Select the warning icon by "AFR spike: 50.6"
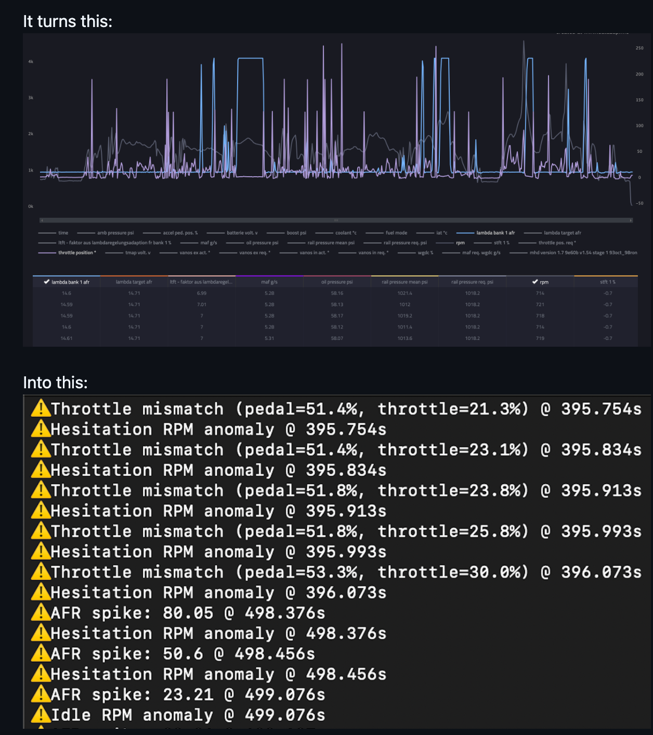Viewport: 653px width, 735px height. pyautogui.click(x=41, y=653)
